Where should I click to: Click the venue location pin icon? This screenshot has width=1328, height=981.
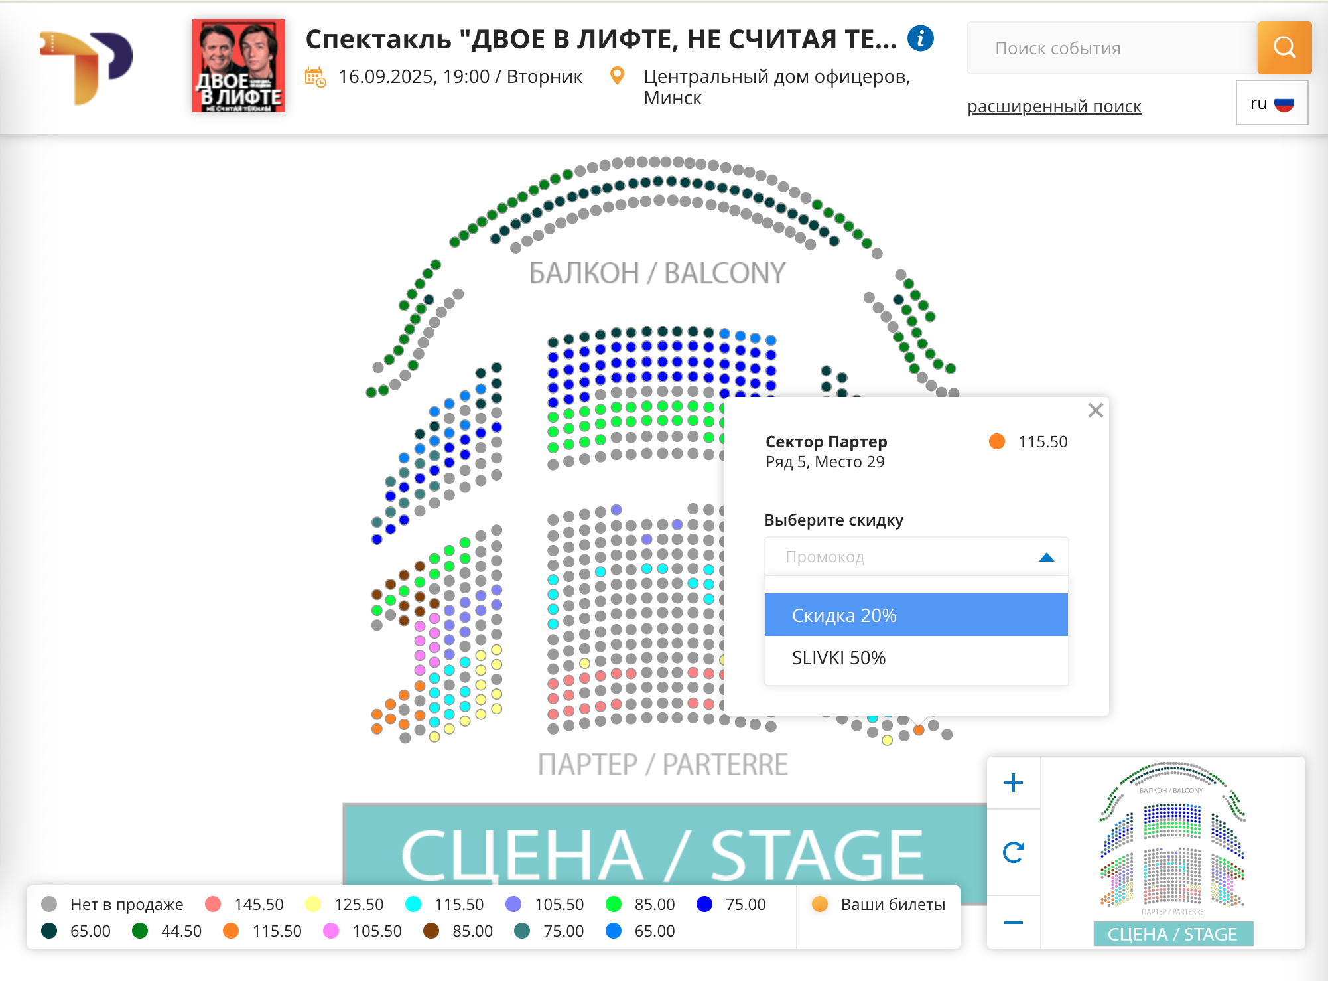click(617, 76)
